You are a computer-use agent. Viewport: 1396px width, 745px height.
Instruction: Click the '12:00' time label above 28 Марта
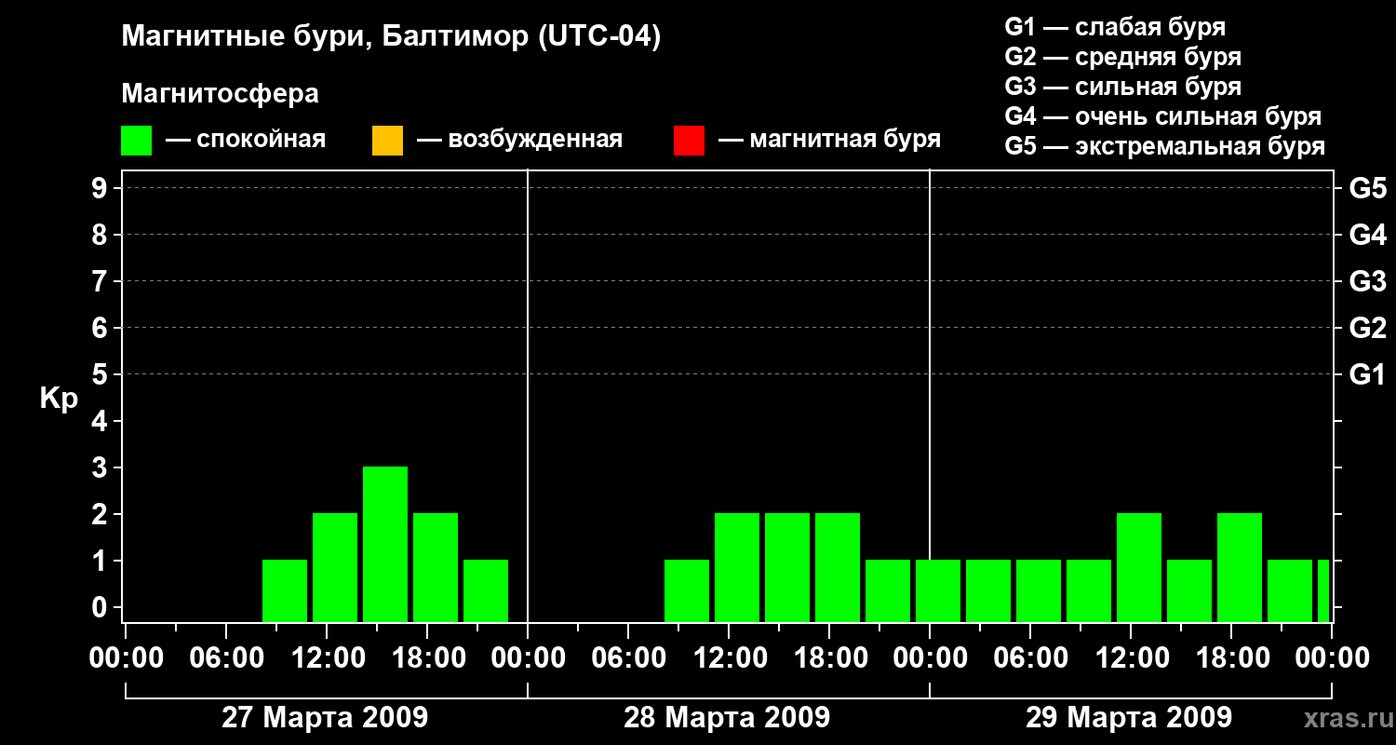729,657
